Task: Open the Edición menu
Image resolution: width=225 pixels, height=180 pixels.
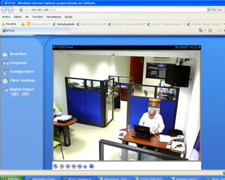Action: (18, 17)
